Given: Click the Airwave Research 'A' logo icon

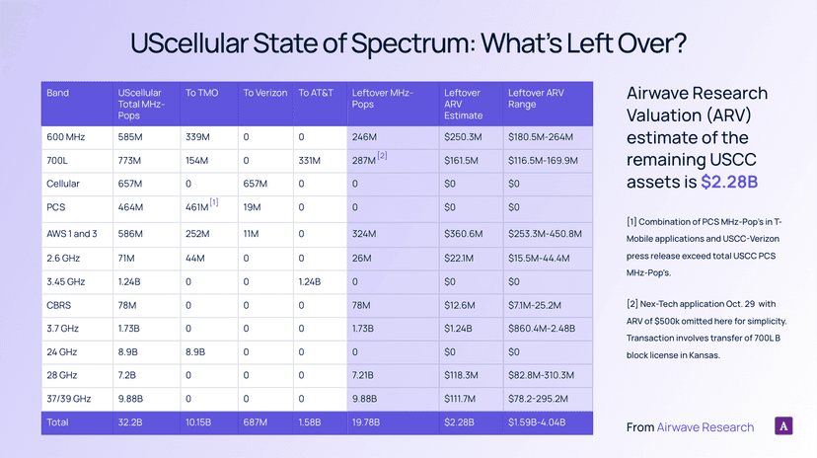Looking at the screenshot, I should 785,426.
